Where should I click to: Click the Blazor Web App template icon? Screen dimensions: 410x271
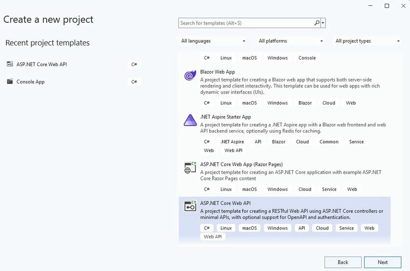[x=190, y=75]
